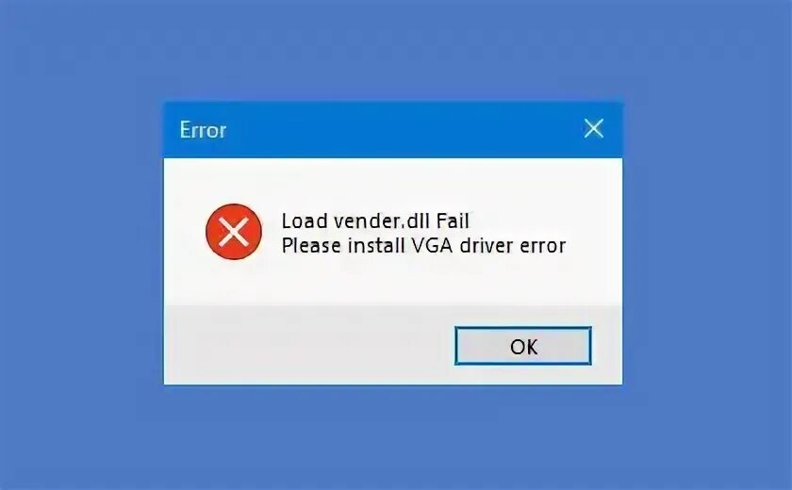This screenshot has width=792, height=490.
Task: Click the gray footer area left of OK
Action: [x=308, y=345]
